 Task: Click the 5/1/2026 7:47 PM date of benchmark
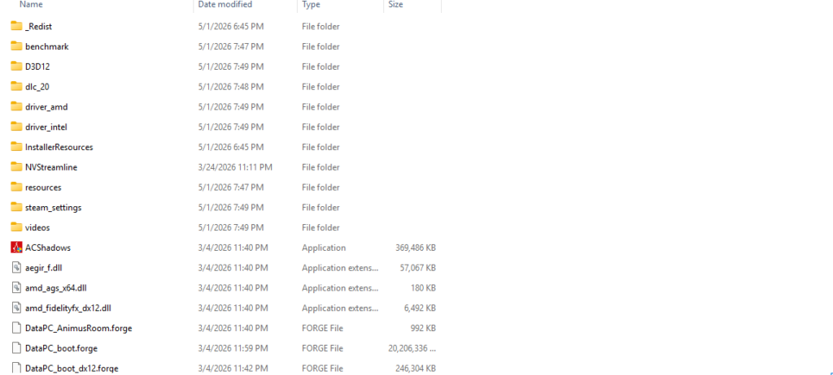230,46
